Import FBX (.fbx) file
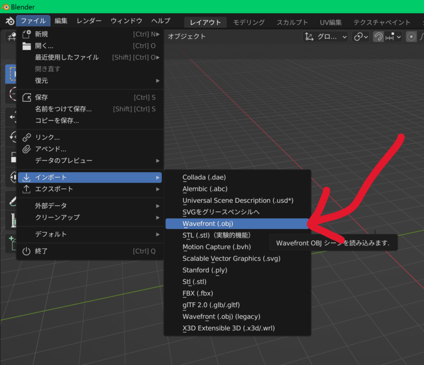Viewport: 424px width, 365px height. (237, 294)
